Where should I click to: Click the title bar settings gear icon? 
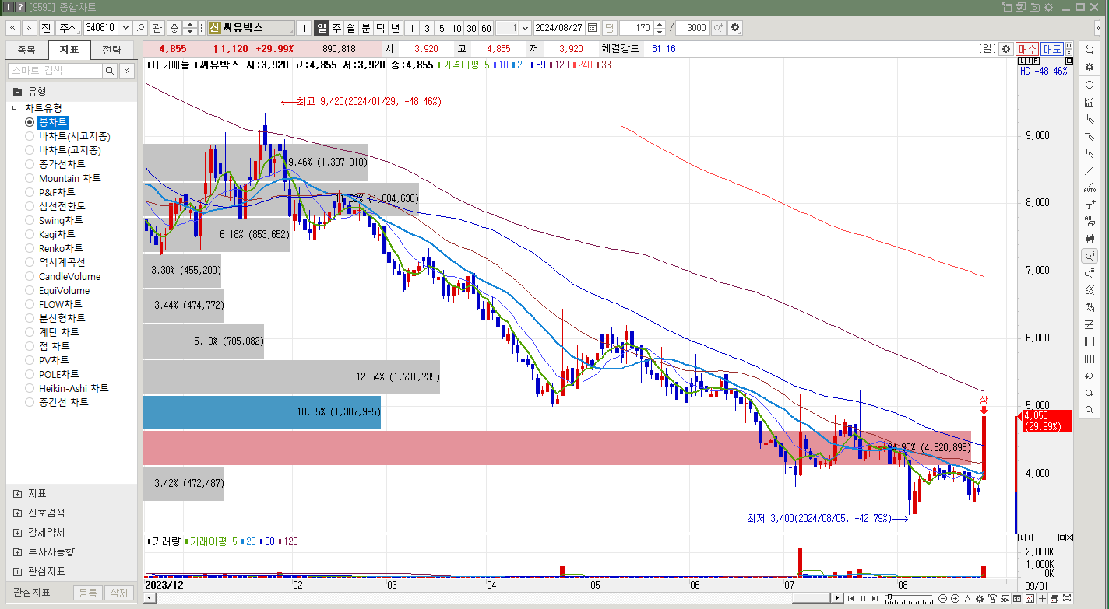tap(1048, 7)
